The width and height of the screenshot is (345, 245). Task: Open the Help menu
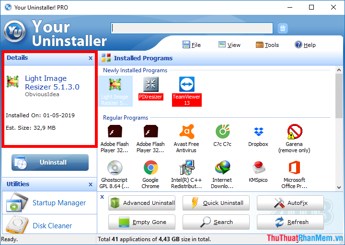(x=305, y=45)
